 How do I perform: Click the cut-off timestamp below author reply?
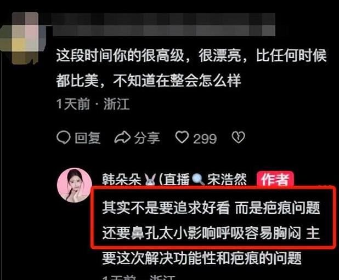tap(138, 277)
